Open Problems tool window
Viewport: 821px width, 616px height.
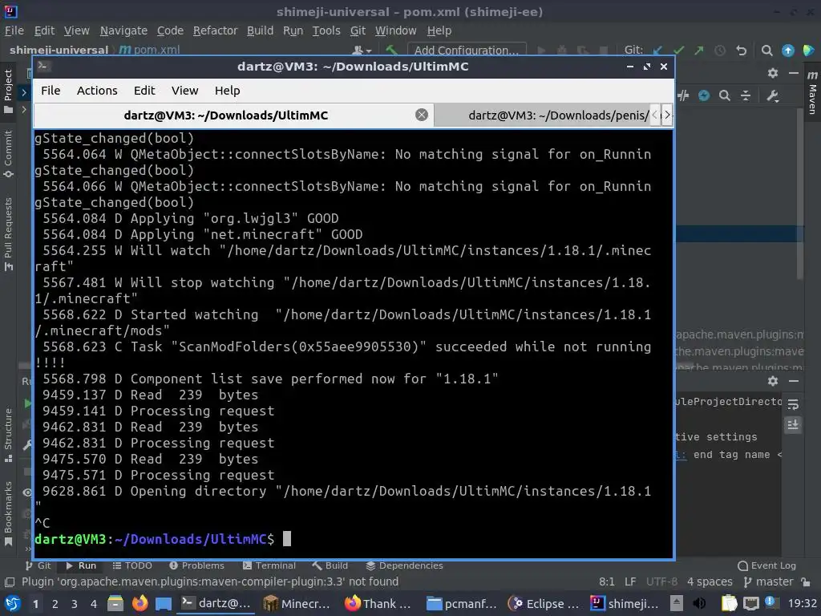[x=197, y=565]
